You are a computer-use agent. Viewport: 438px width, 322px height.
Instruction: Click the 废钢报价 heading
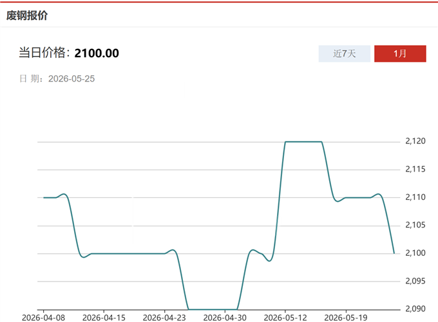point(27,15)
